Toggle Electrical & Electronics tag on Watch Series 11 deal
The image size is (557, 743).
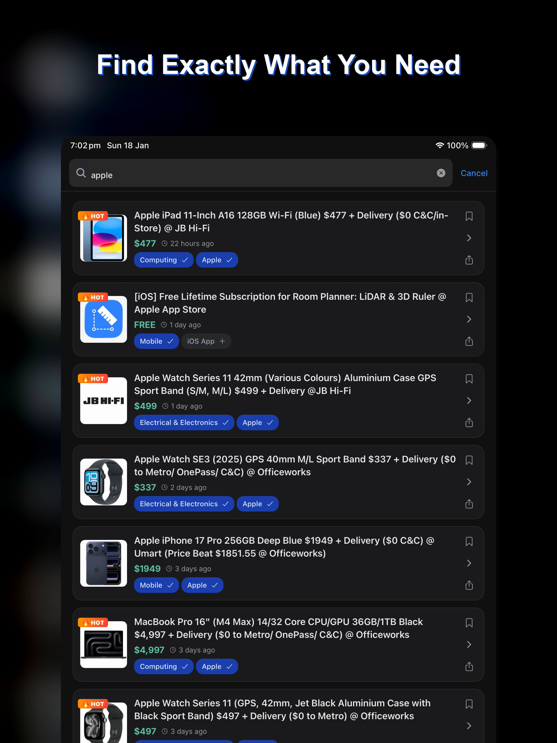184,423
